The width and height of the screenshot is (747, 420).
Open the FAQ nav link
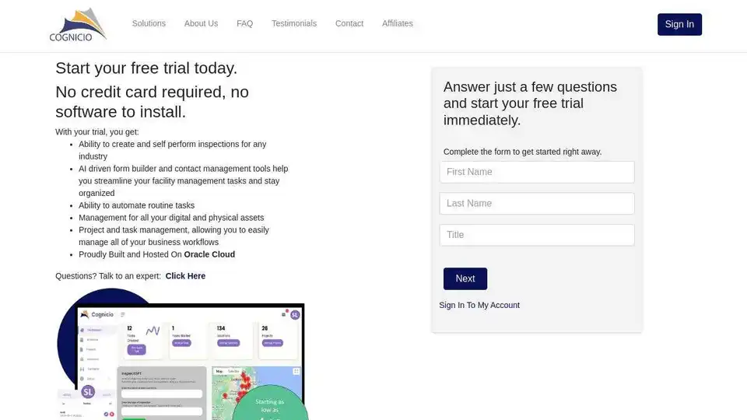coord(245,23)
